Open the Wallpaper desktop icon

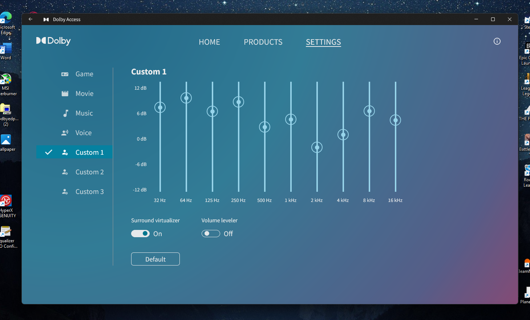pyautogui.click(x=7, y=143)
